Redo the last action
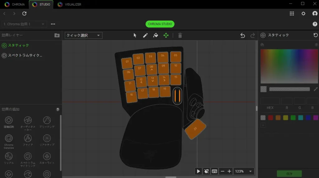 point(253,35)
